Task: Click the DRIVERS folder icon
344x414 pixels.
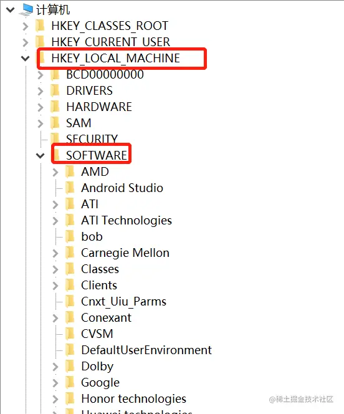Action: pos(55,90)
